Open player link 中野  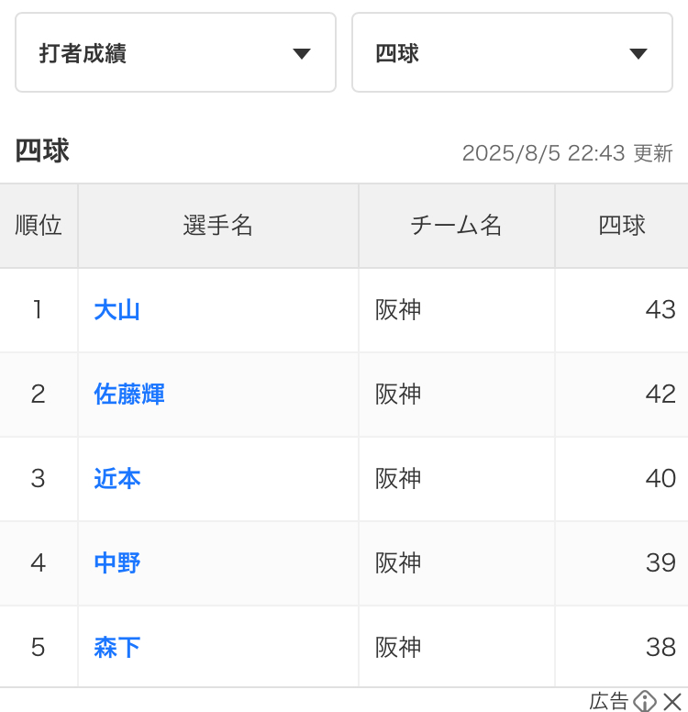tap(117, 563)
